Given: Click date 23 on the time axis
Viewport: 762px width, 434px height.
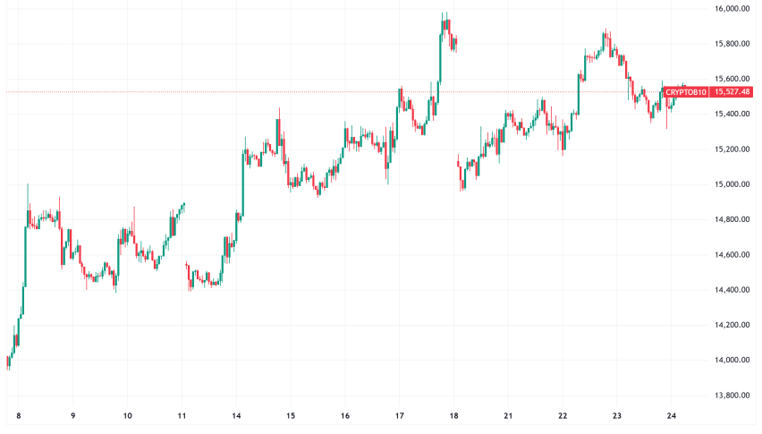Looking at the screenshot, I should (x=617, y=416).
